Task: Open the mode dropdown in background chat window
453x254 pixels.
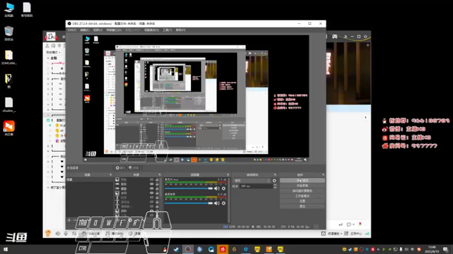Action: (53, 52)
